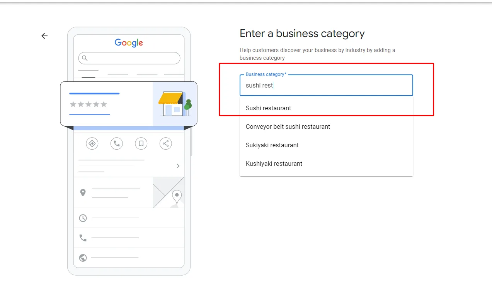
Task: Focus the Business category text field
Action: tap(326, 86)
